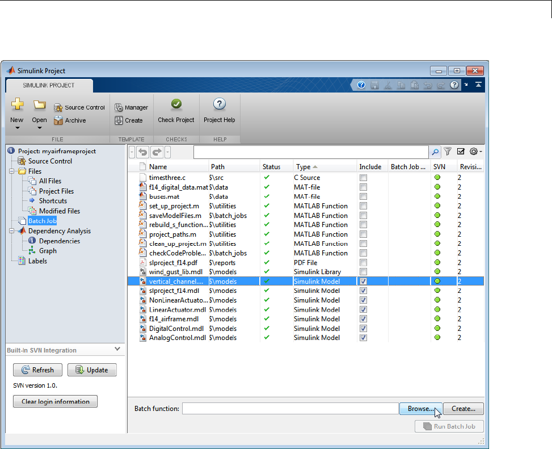The height and width of the screenshot is (449, 552).
Task: Select the Dependencies tree item
Action: pos(60,241)
